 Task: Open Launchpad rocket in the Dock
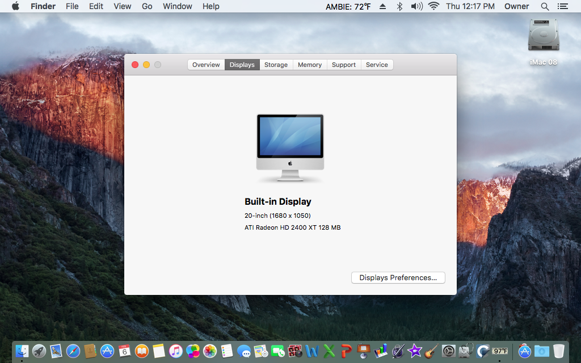[39, 351]
